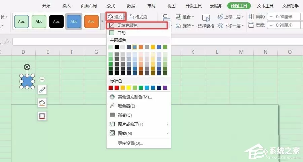This screenshot has width=303, height=162.
Task: Open the 公式 tab
Action: click(111, 6)
